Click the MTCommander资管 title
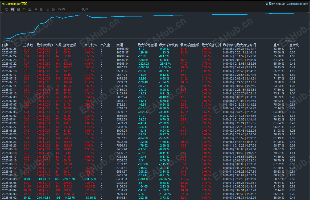This screenshot has width=310, height=200. pyautogui.click(x=14, y=4)
